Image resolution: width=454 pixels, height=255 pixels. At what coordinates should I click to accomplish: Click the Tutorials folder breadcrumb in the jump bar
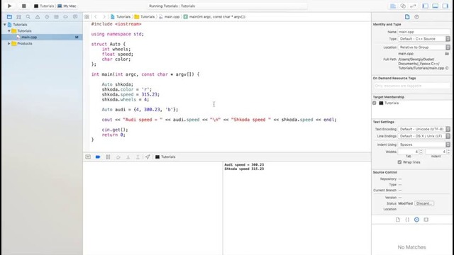pos(145,17)
